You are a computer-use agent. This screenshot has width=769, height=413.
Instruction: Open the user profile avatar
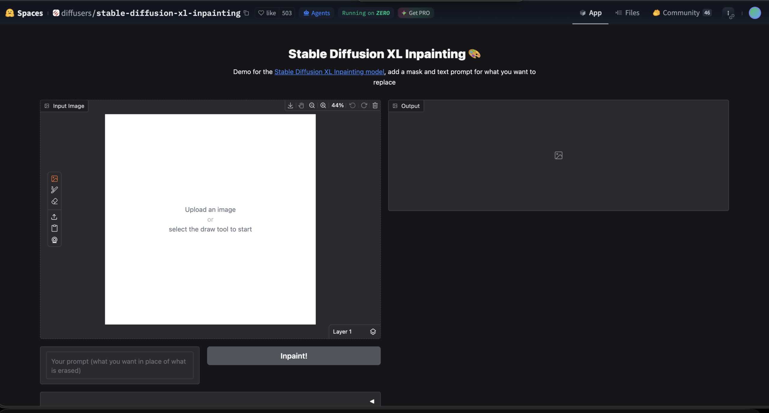[x=755, y=13]
